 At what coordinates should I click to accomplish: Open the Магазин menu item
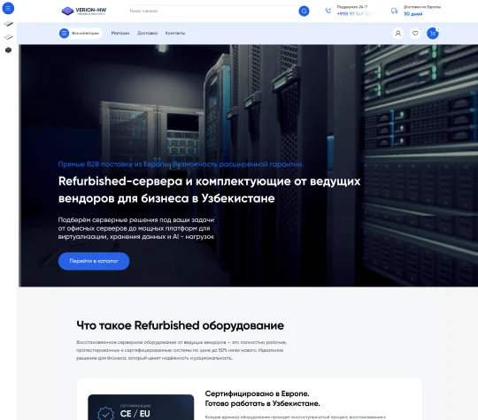pyautogui.click(x=120, y=34)
